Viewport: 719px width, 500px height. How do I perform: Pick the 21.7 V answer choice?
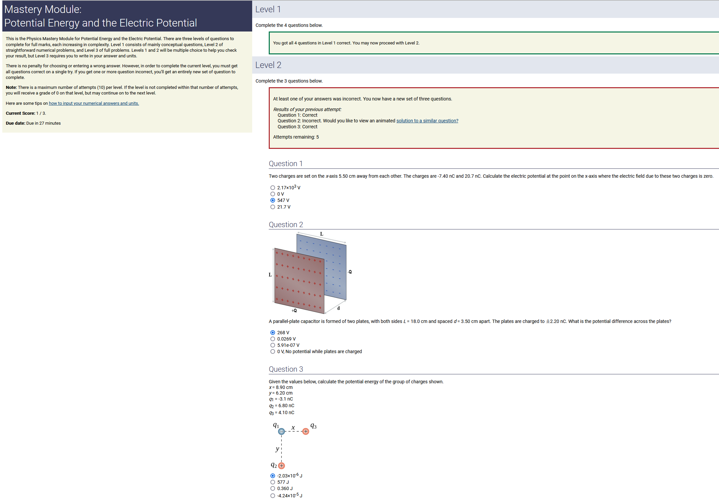tap(273, 207)
